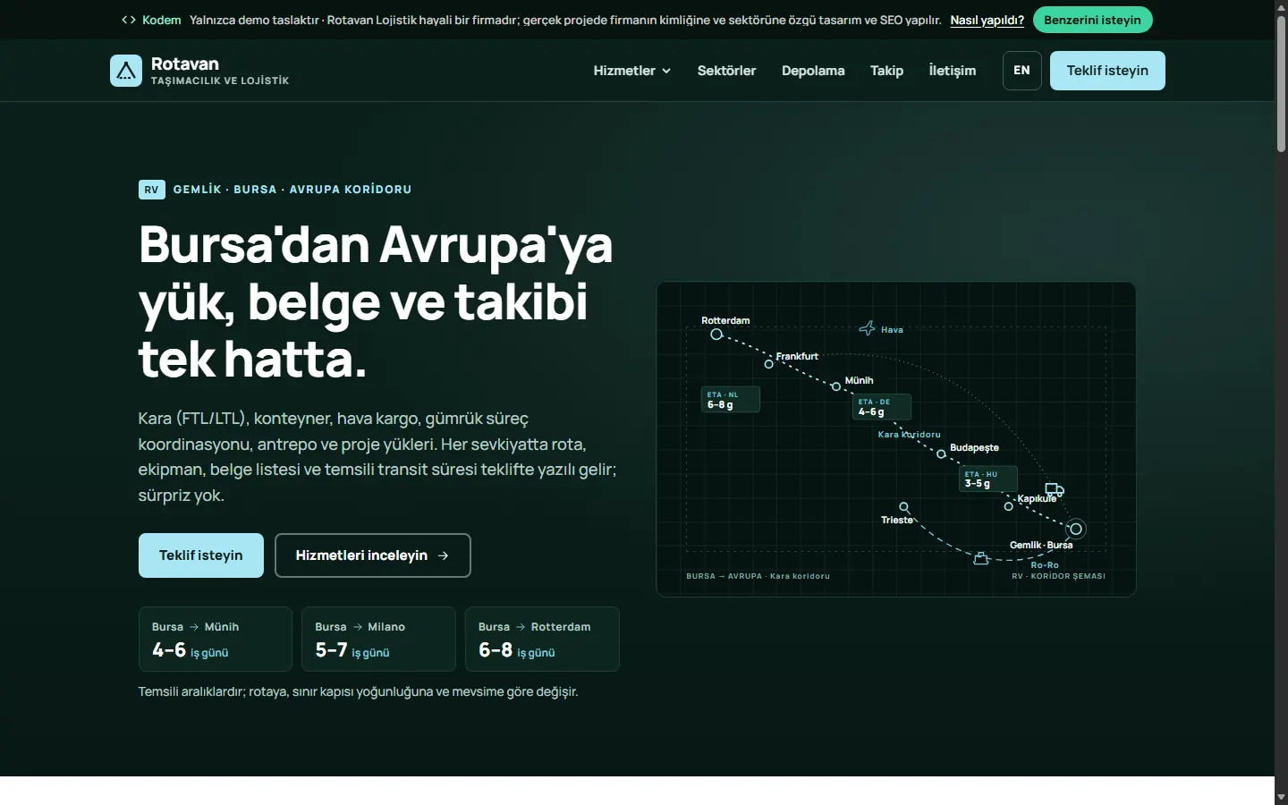Click the ETA · NL 6–8 g label
The width and height of the screenshot is (1288, 805).
pyautogui.click(x=731, y=400)
